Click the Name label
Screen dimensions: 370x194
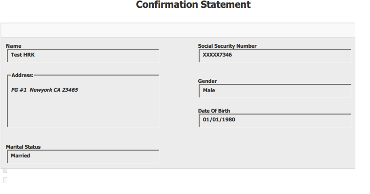pos(14,46)
